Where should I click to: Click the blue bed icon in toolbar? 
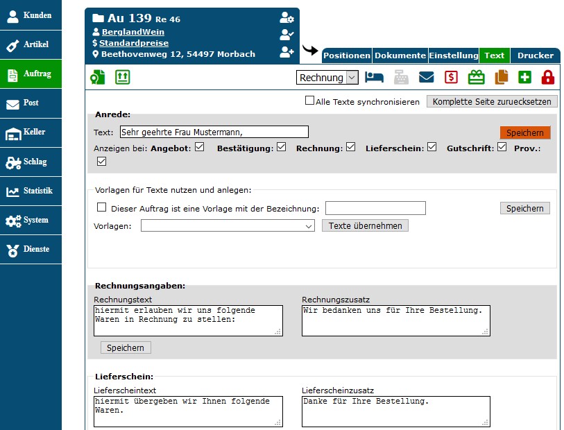point(374,78)
